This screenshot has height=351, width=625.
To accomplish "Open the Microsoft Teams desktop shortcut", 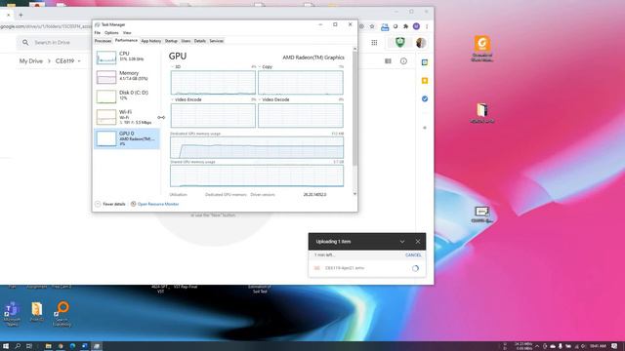I will pos(12,314).
